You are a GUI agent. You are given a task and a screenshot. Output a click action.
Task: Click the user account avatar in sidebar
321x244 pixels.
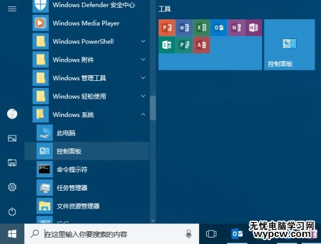[12, 114]
